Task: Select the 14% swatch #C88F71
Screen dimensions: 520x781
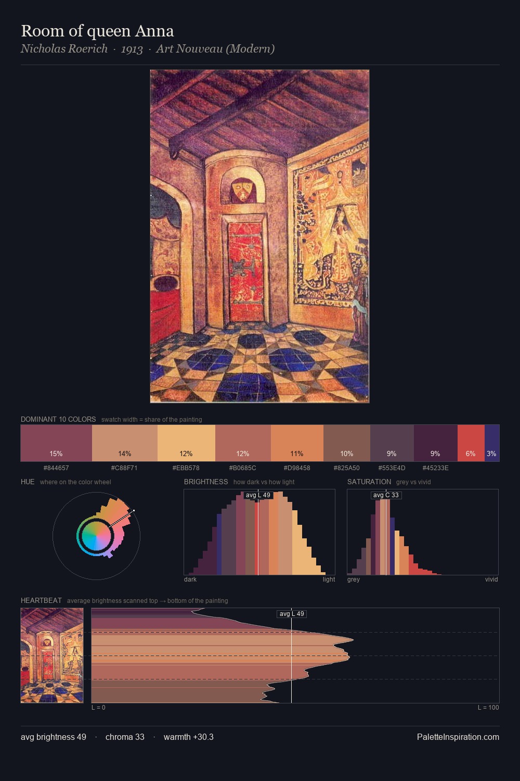Action: click(125, 443)
